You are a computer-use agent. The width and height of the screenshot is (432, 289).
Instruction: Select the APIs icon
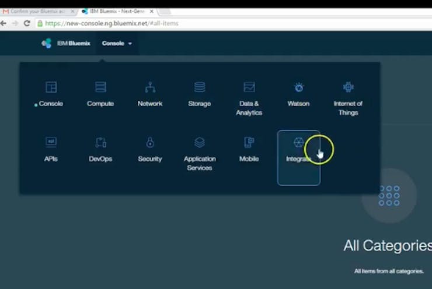[x=51, y=142]
